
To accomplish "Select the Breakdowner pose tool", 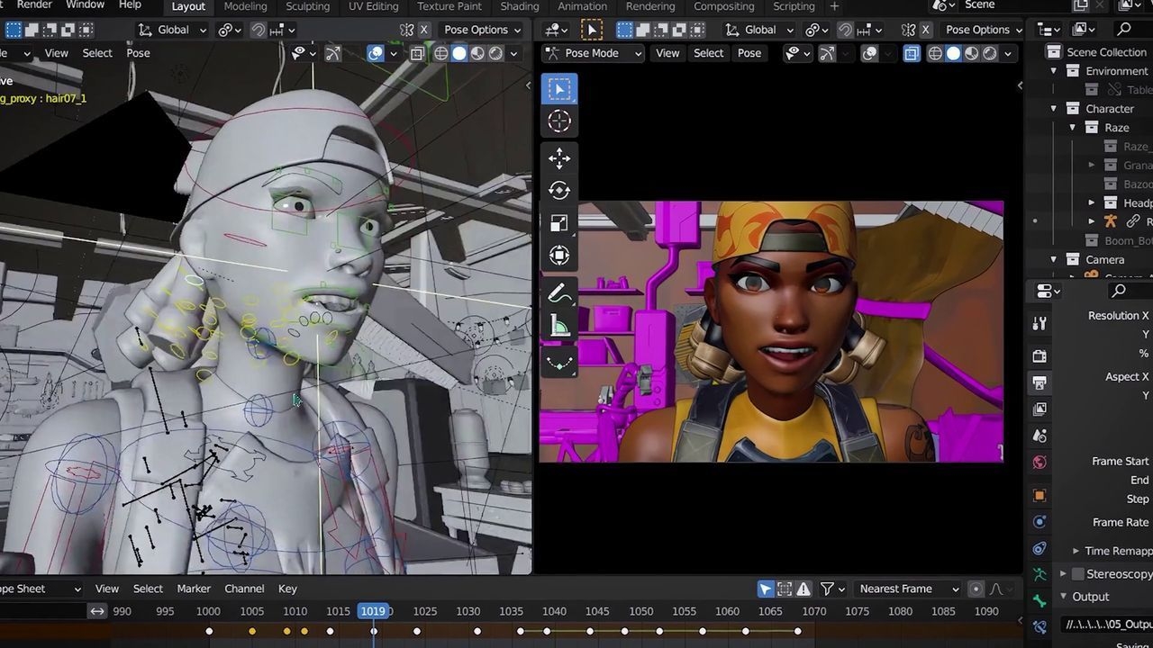I will 559,363.
